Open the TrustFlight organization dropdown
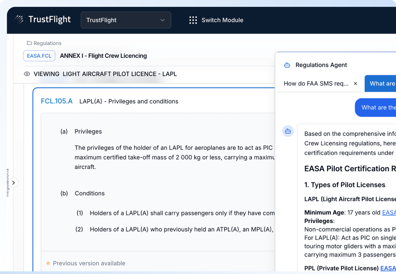The height and width of the screenshot is (274, 396). 126,20
